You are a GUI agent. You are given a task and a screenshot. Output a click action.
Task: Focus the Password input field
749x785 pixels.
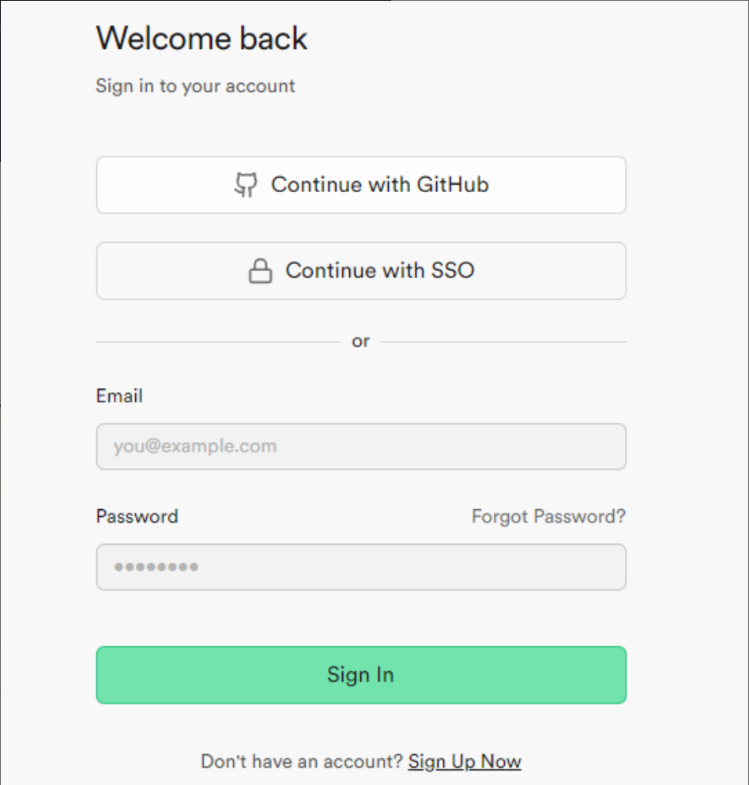point(361,567)
